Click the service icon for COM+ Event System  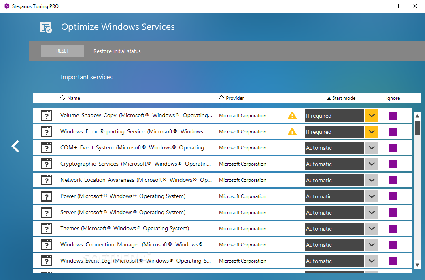click(x=47, y=148)
